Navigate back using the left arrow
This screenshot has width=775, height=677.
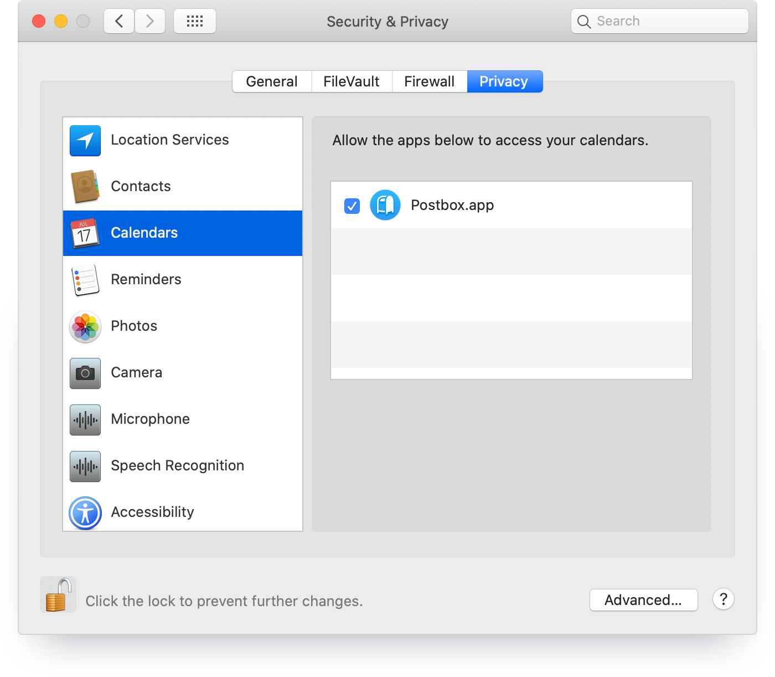[118, 21]
